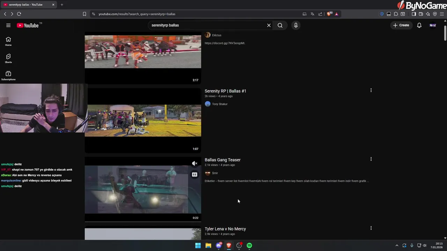The image size is (447, 251).
Task: Open Shorts in YouTube sidebar
Action: [x=8, y=59]
